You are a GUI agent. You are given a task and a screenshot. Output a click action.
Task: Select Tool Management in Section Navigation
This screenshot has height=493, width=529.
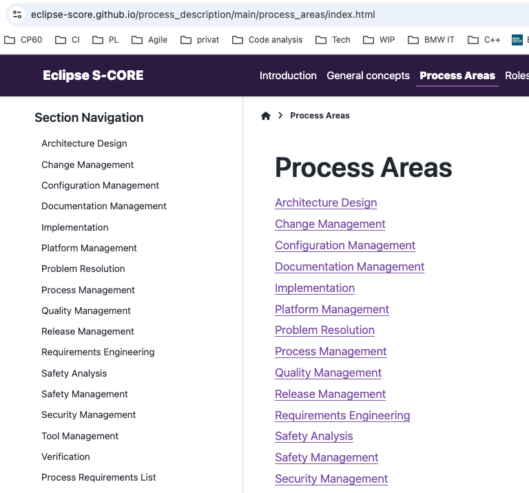click(x=80, y=436)
